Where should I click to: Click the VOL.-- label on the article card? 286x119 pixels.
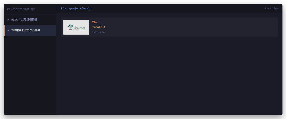96,22
